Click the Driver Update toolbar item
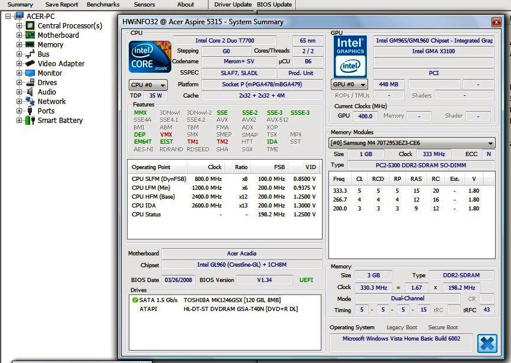The image size is (511, 363). (x=233, y=5)
